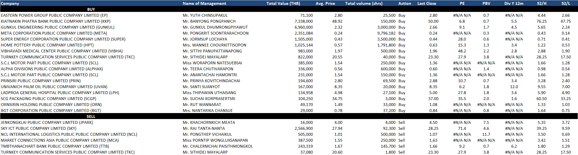
Task: Click Kiatnakin Phatra Bank (KKP) row
Action: click(x=56, y=21)
